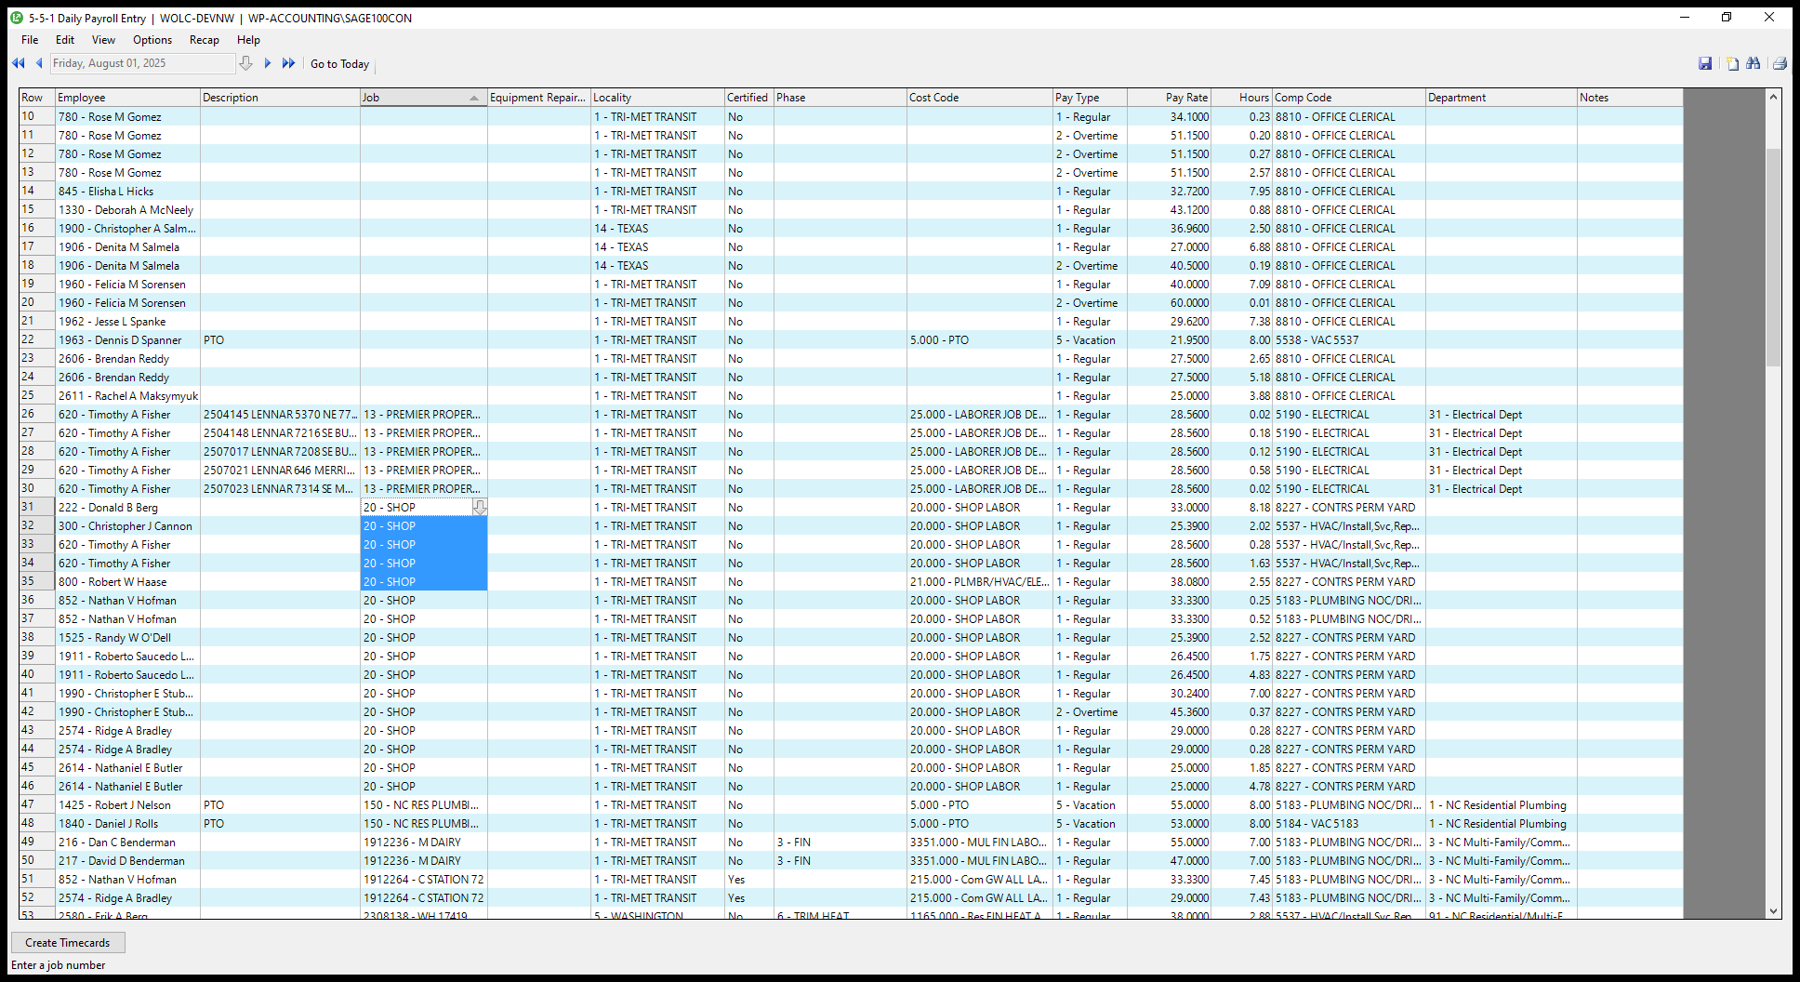Open the date picker drop-down arrow
This screenshot has height=982, width=1800.
(245, 63)
